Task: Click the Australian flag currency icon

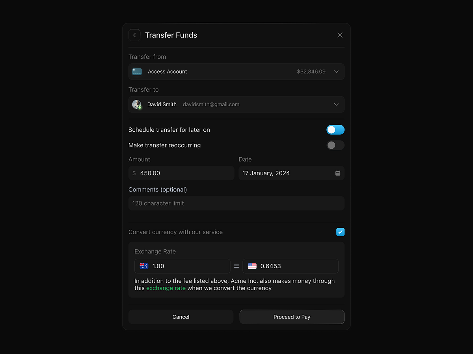Action: (144, 266)
